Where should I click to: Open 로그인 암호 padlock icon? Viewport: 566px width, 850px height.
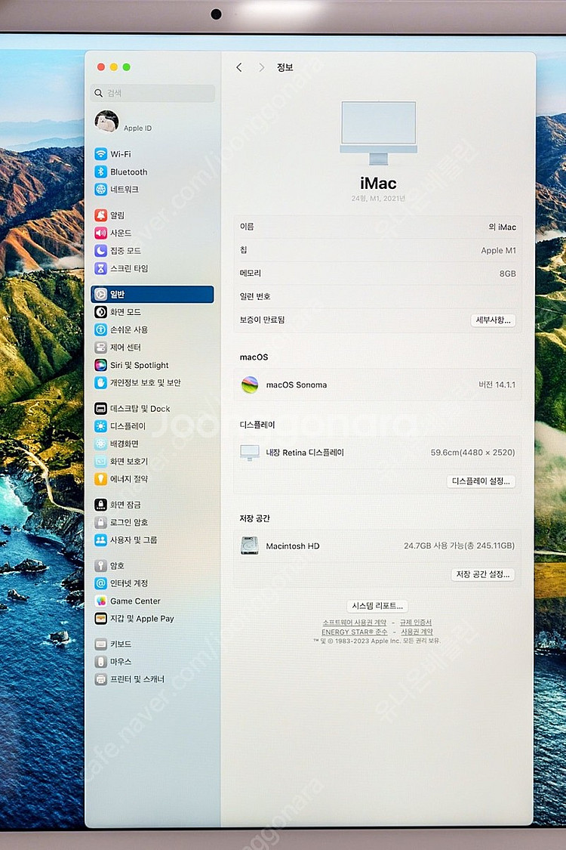point(100,523)
